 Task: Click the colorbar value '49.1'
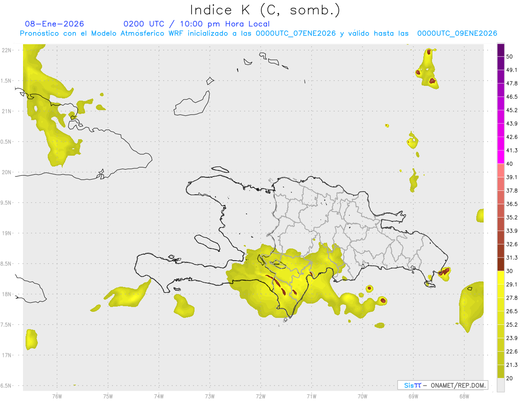512,70
